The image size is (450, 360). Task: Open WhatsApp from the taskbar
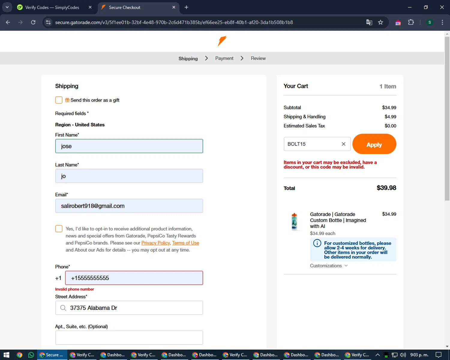pos(31,355)
